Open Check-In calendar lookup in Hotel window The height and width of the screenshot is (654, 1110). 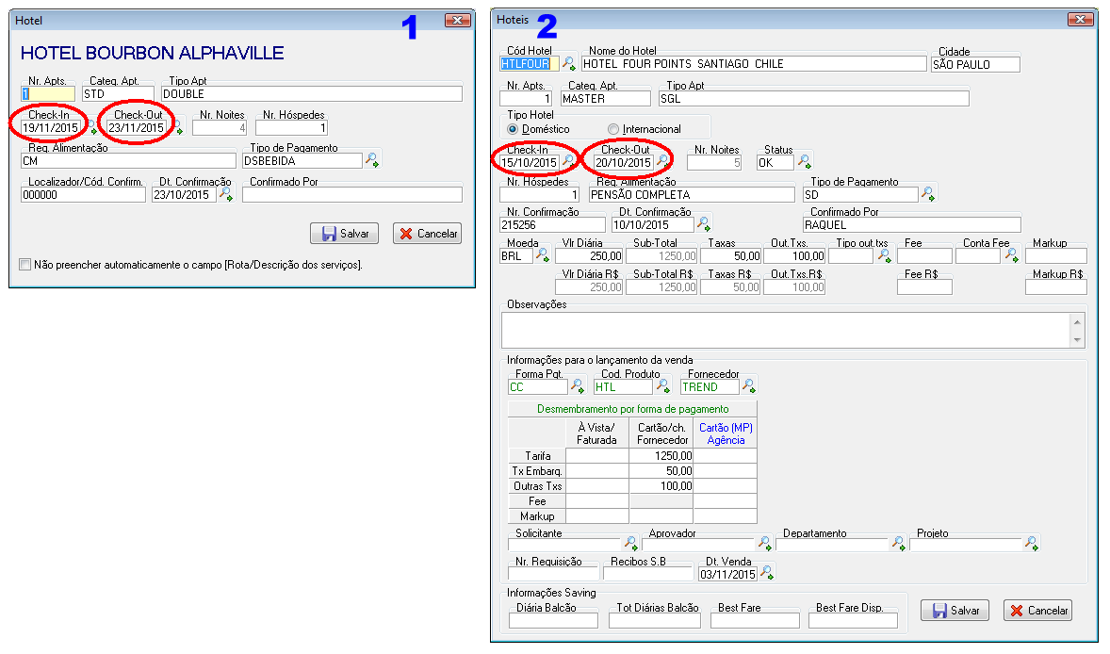click(x=92, y=128)
